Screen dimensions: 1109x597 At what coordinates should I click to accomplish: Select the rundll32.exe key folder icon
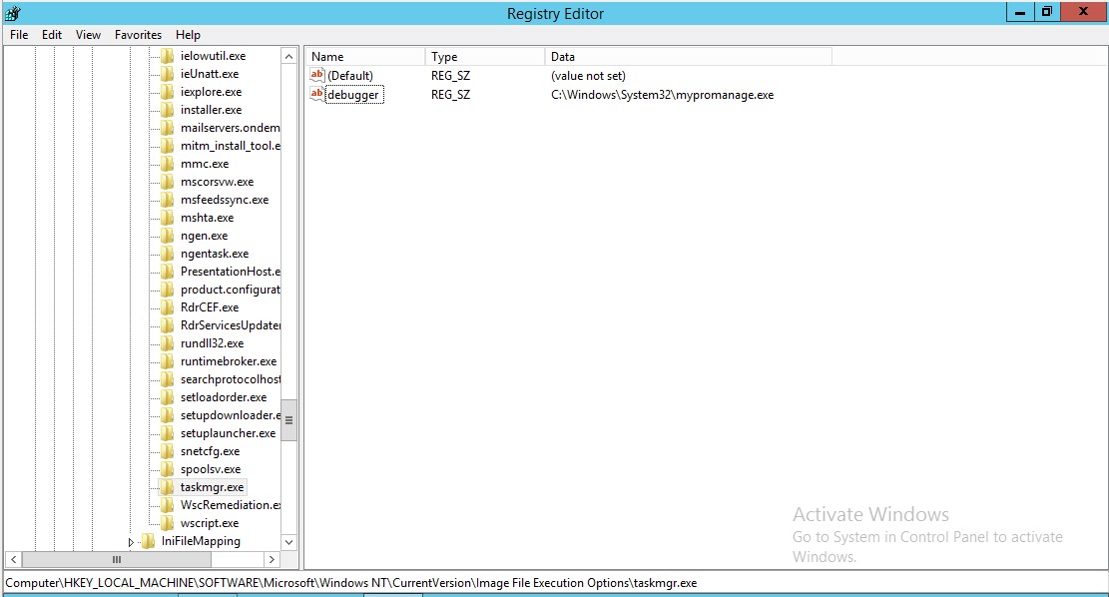pyautogui.click(x=168, y=343)
